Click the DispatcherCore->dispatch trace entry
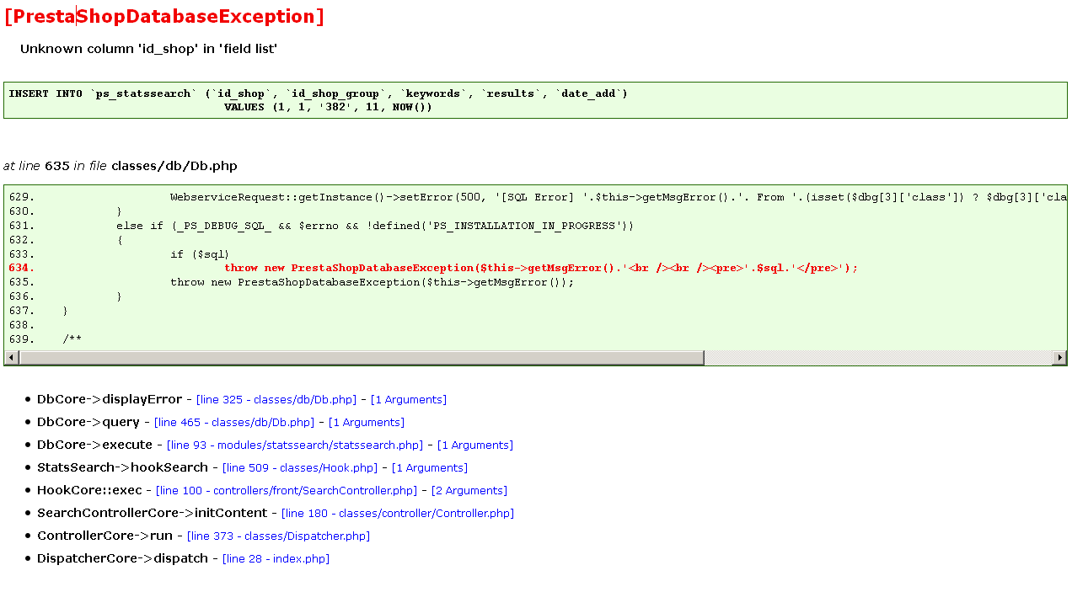Screen dimensions: 1072x608 pos(122,558)
